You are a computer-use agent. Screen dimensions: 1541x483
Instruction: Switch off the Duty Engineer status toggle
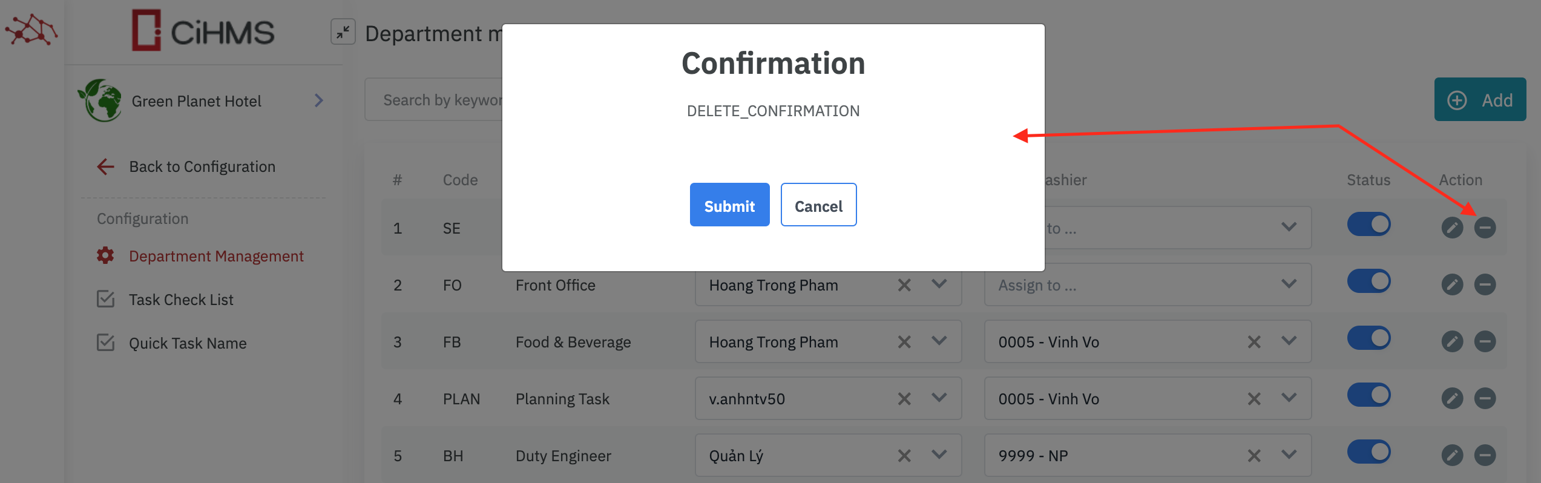tap(1368, 452)
